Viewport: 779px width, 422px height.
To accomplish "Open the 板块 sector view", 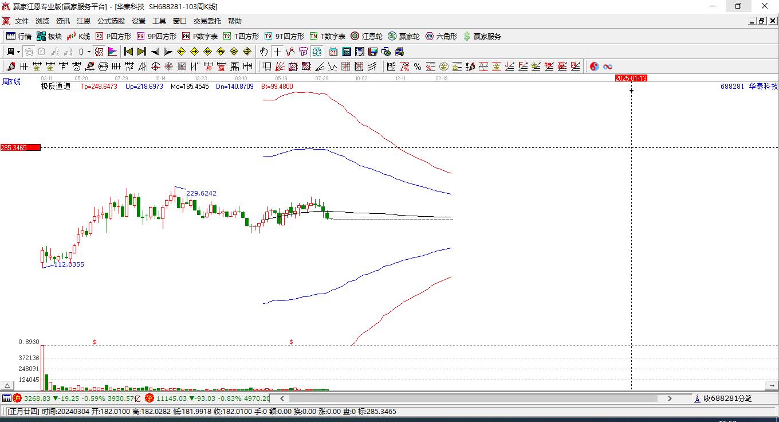I will (49, 36).
